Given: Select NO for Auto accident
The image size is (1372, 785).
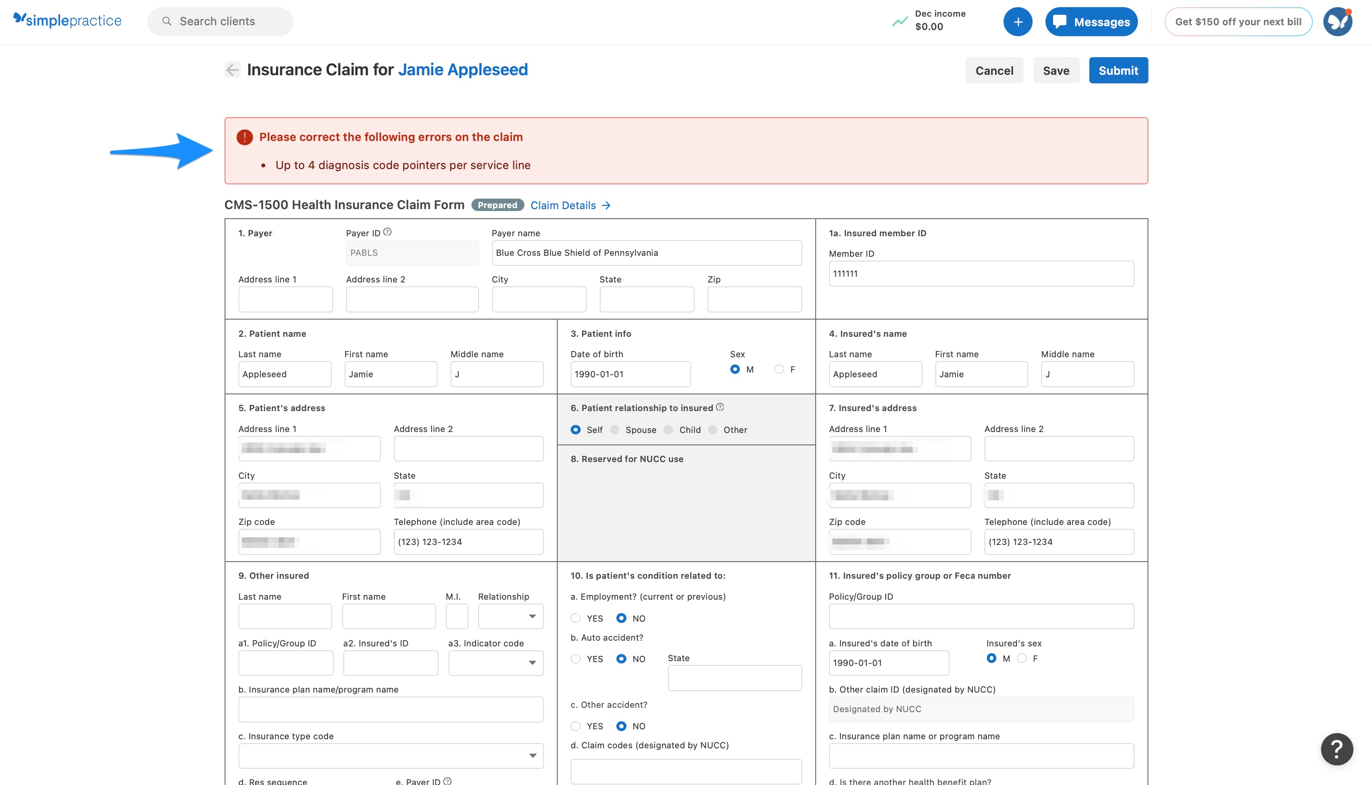Looking at the screenshot, I should coord(621,659).
